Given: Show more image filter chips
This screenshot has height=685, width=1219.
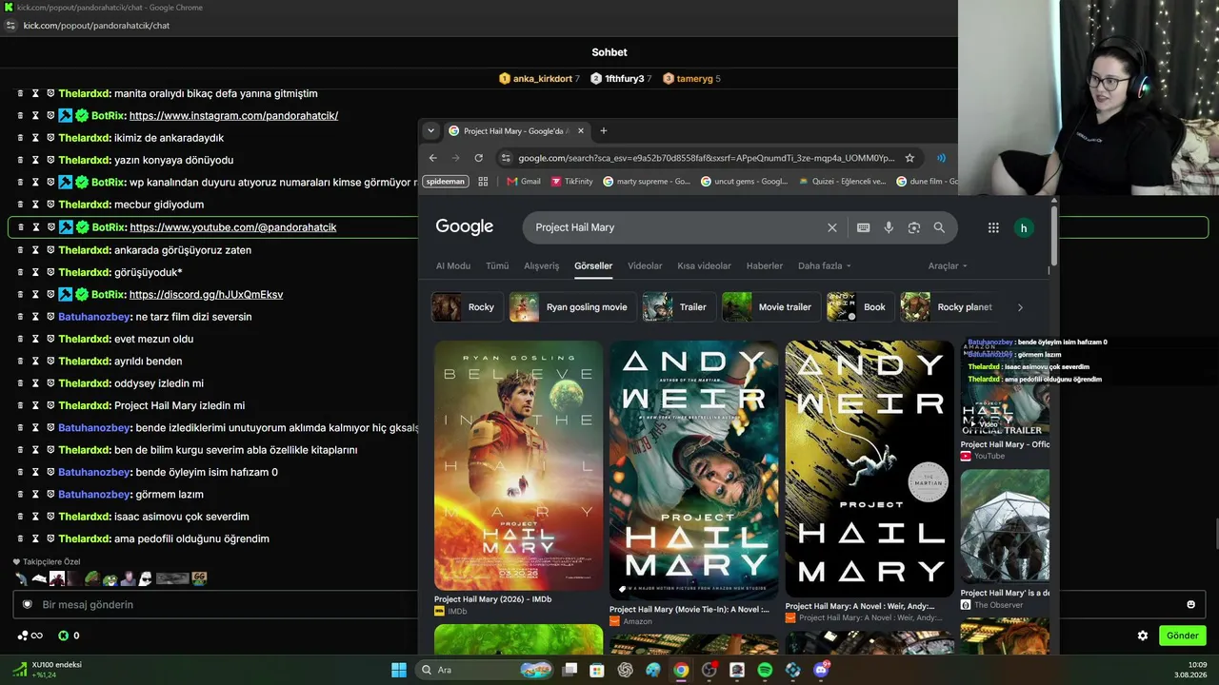Looking at the screenshot, I should click(1020, 307).
